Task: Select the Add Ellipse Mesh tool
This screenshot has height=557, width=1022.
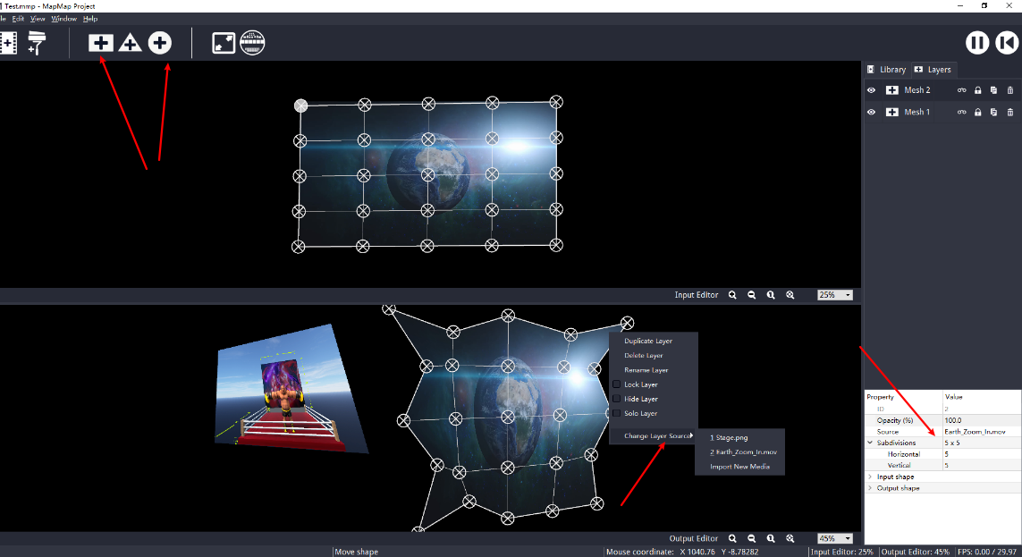Action: pos(159,42)
